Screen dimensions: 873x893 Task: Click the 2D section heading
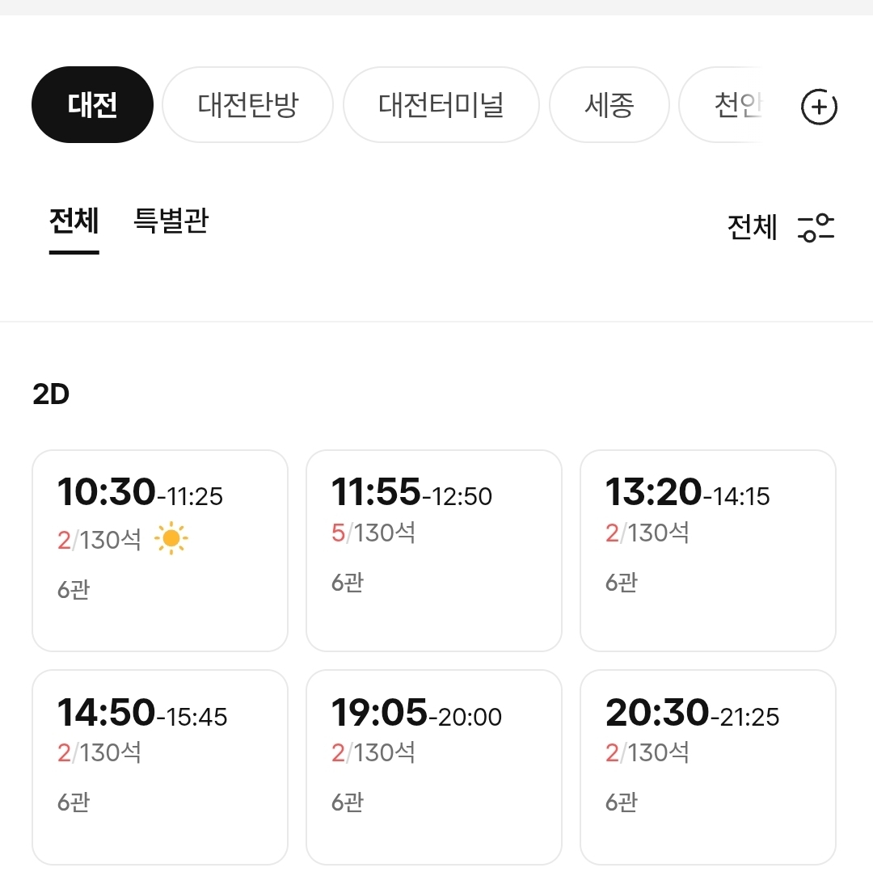(x=51, y=394)
